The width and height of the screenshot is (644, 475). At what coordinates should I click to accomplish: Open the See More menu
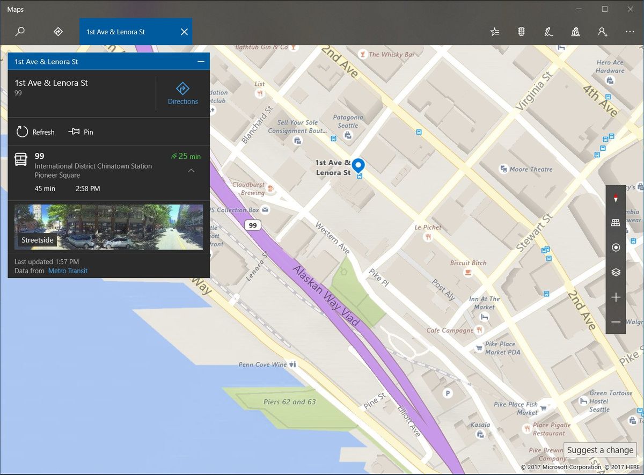pos(630,32)
